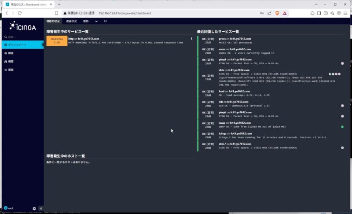Click the 'PROCS OK: 167 processes' output text
This screenshot has height=214, width=352.
pos(235,42)
